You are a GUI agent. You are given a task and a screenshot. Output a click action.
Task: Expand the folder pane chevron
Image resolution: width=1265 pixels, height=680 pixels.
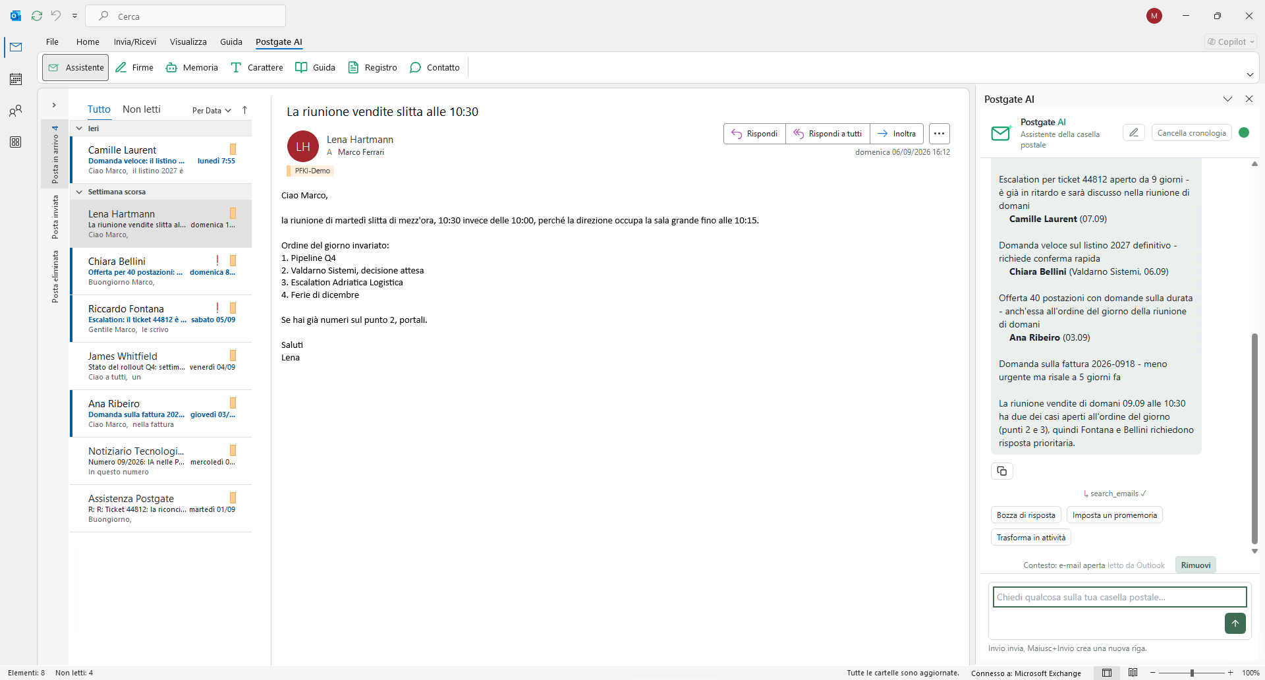tap(54, 105)
